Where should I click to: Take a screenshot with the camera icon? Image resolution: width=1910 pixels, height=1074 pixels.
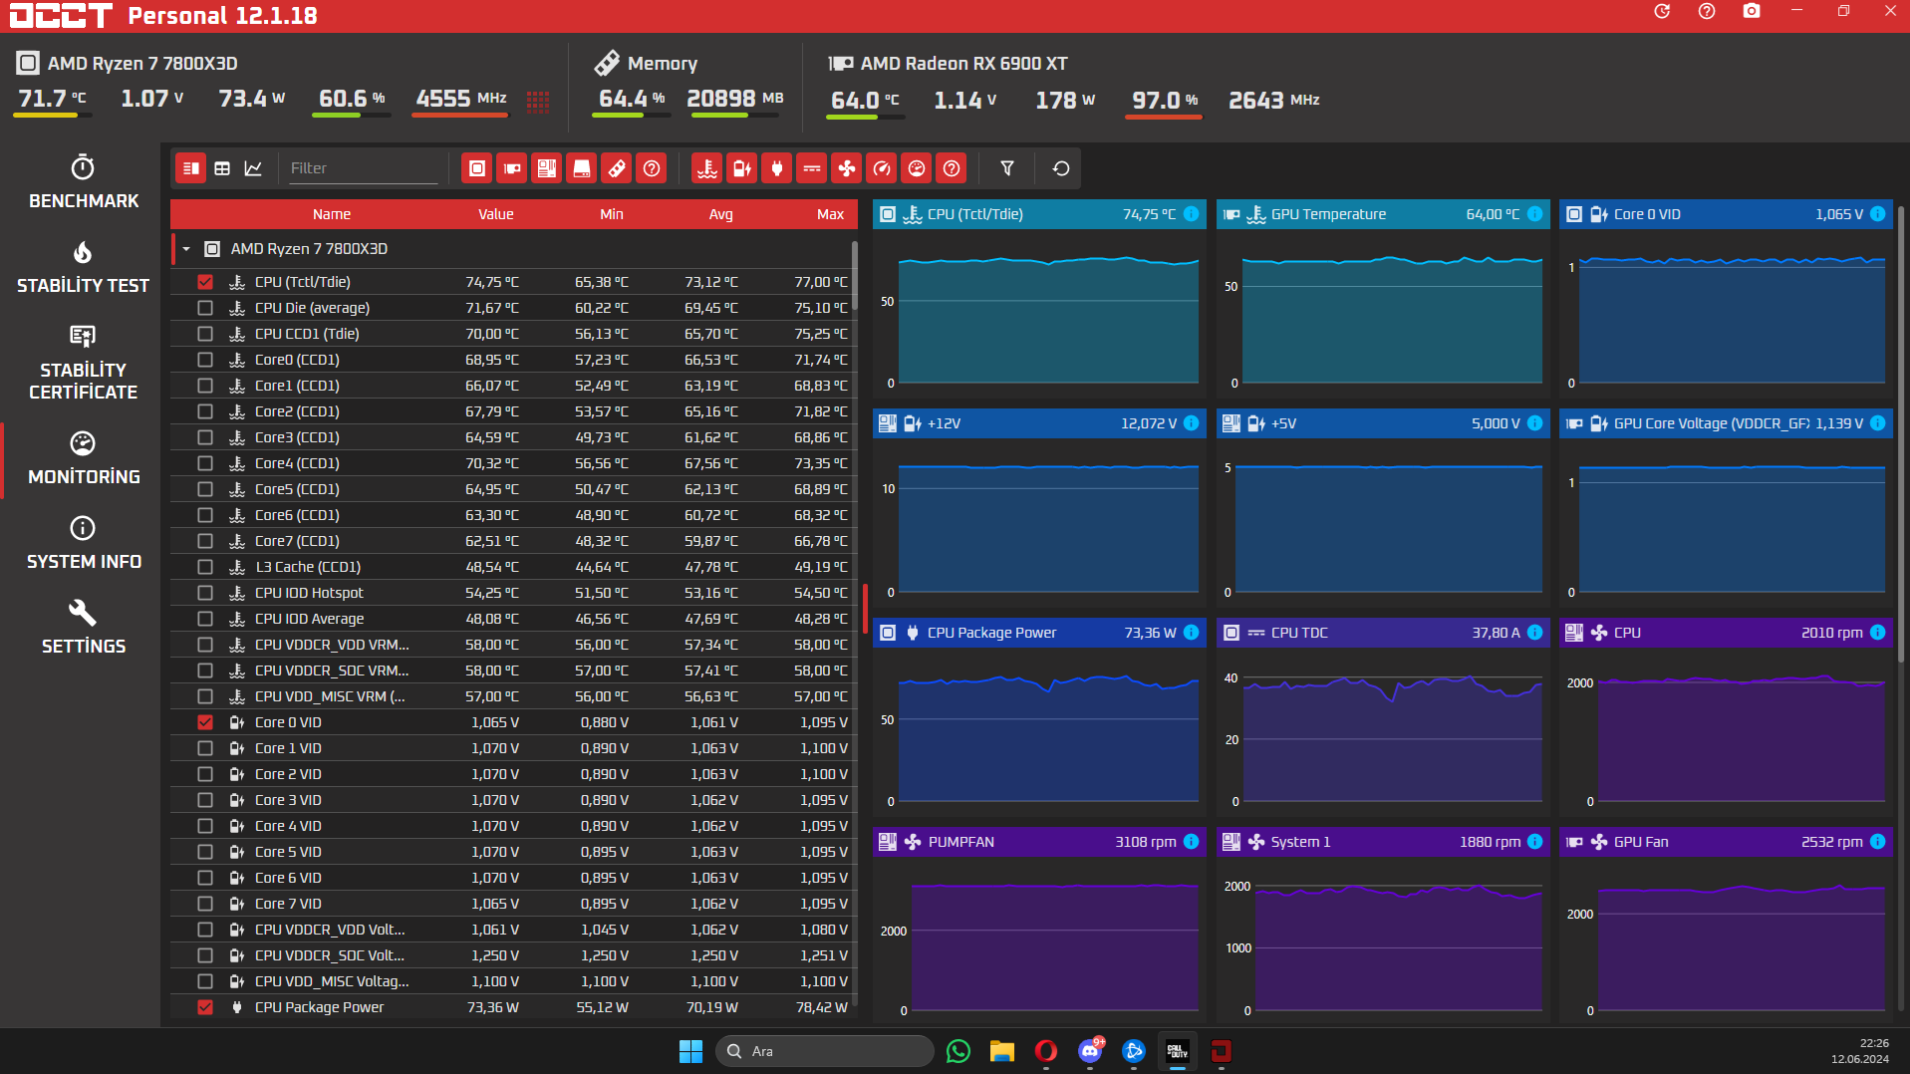click(x=1752, y=12)
